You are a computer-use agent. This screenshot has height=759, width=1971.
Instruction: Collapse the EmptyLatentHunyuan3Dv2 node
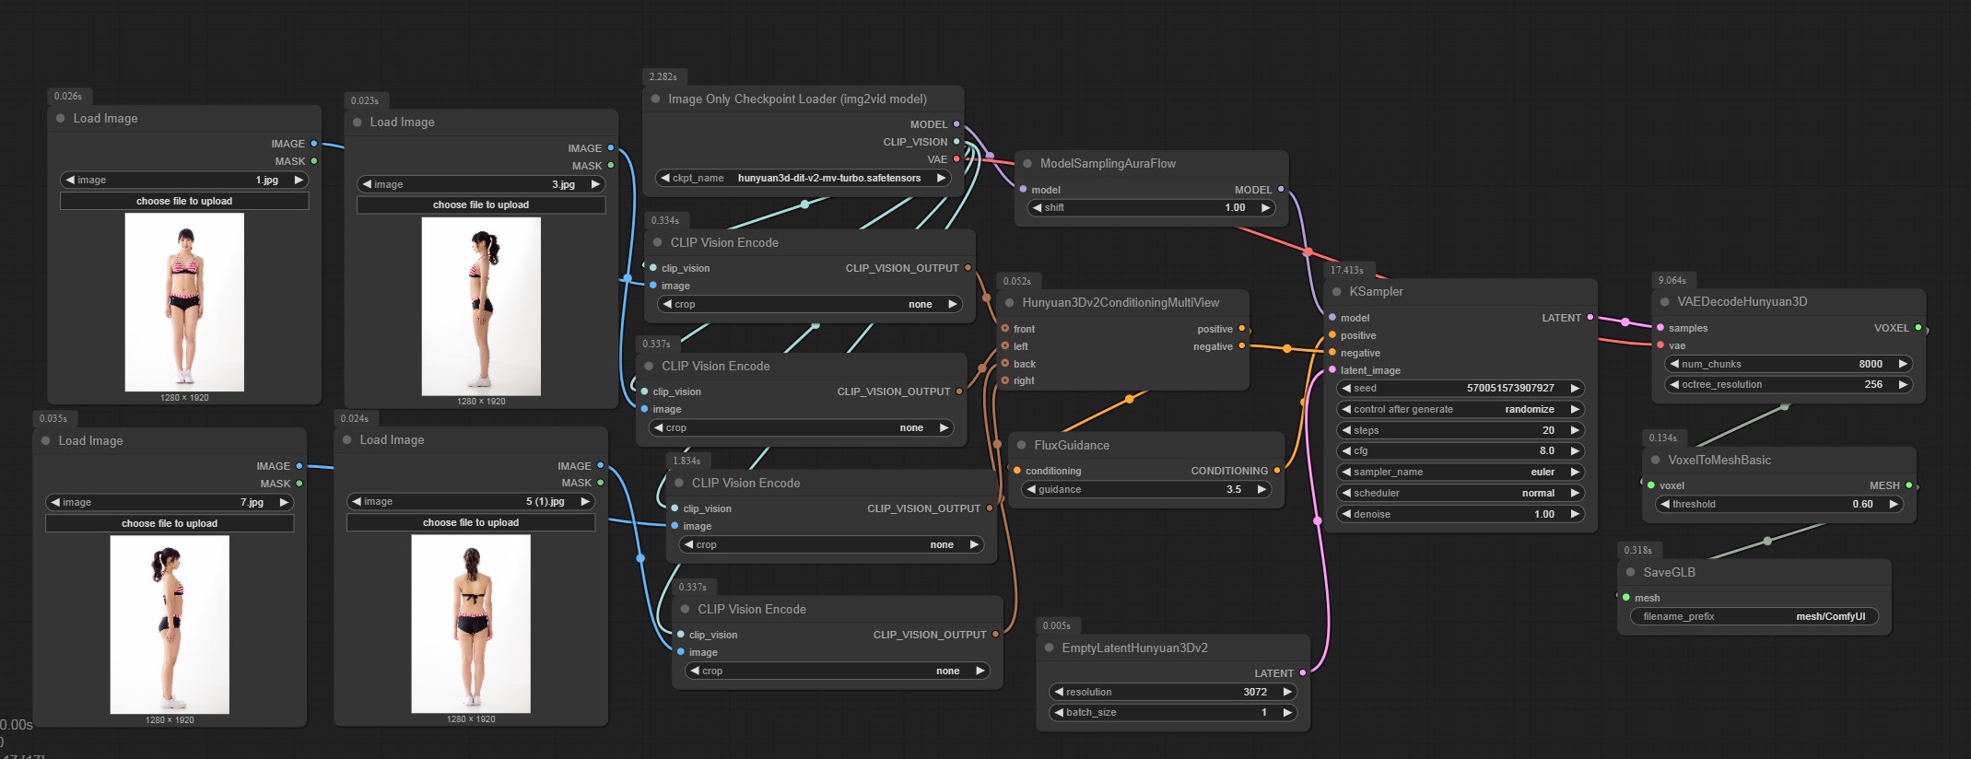[x=1049, y=648]
